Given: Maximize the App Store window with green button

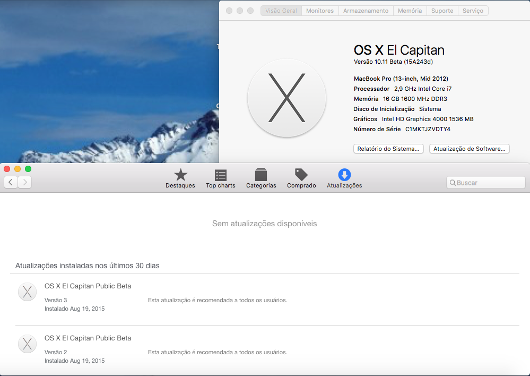Looking at the screenshot, I should coord(28,169).
